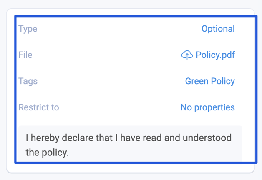Screen dimensions: 262x180
Task: Select the word Optional
Action: [218, 29]
